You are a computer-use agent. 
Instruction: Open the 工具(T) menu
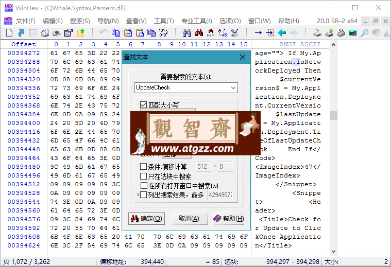(164, 21)
